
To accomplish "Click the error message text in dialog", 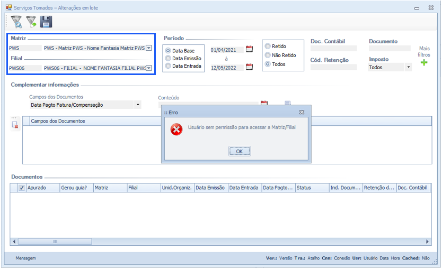I will (x=242, y=127).
